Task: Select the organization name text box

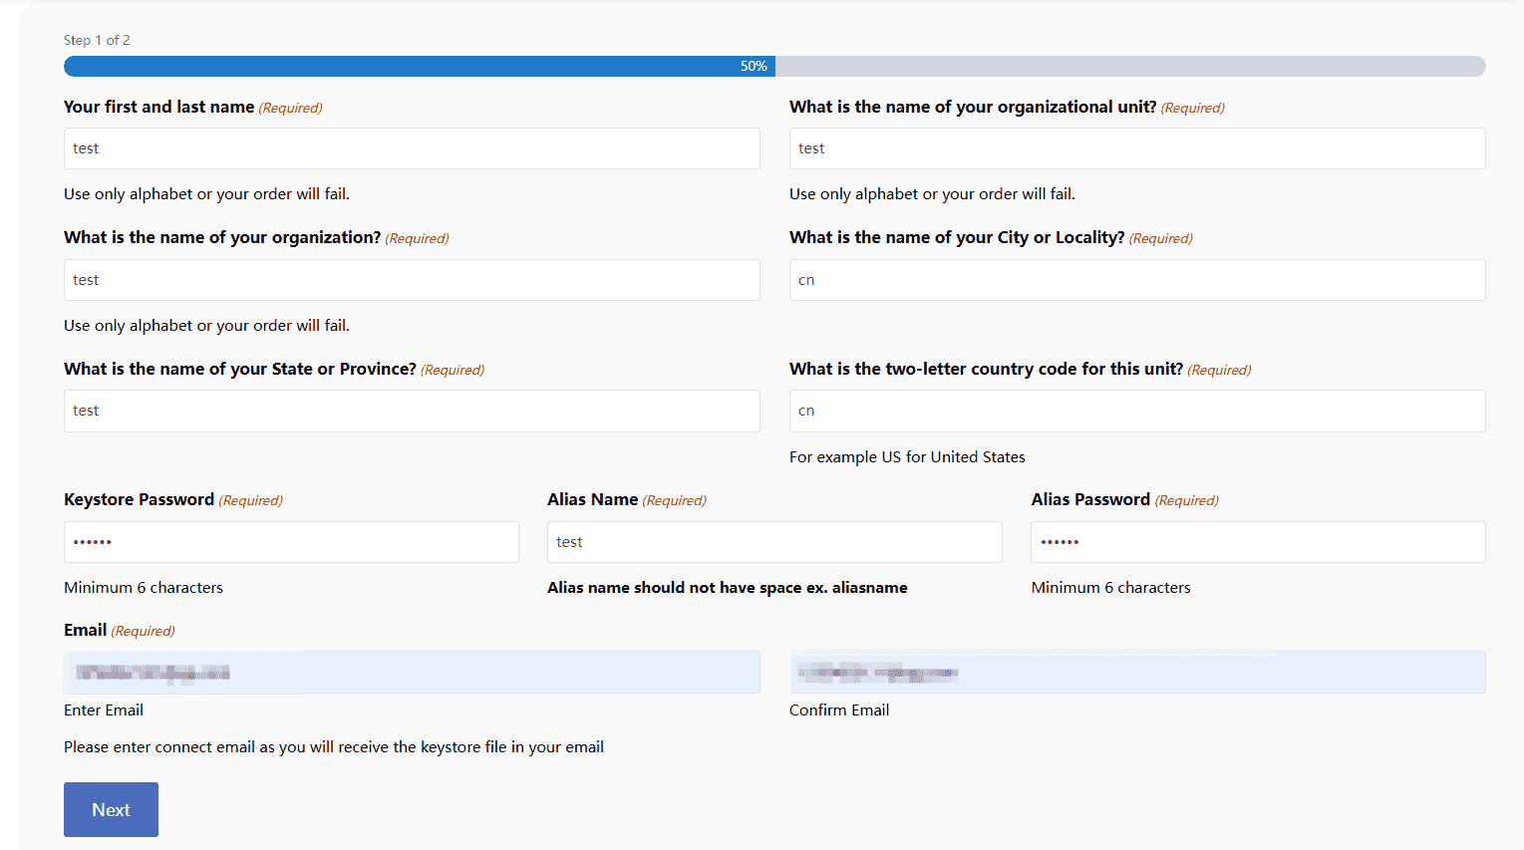Action: [412, 280]
